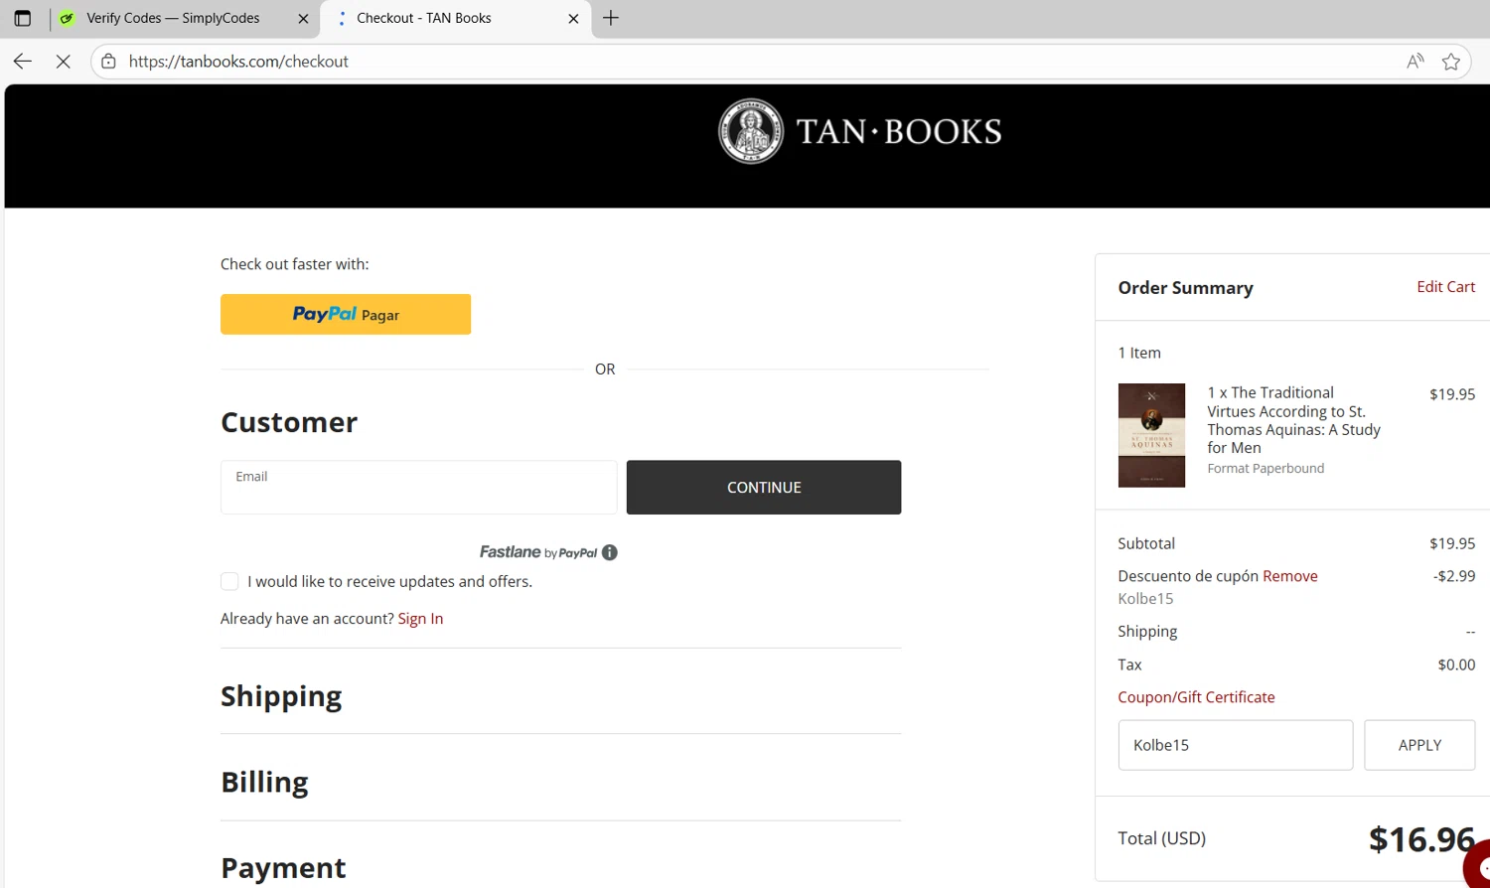
Task: Click the -$2.99 discount amount
Action: point(1454,576)
